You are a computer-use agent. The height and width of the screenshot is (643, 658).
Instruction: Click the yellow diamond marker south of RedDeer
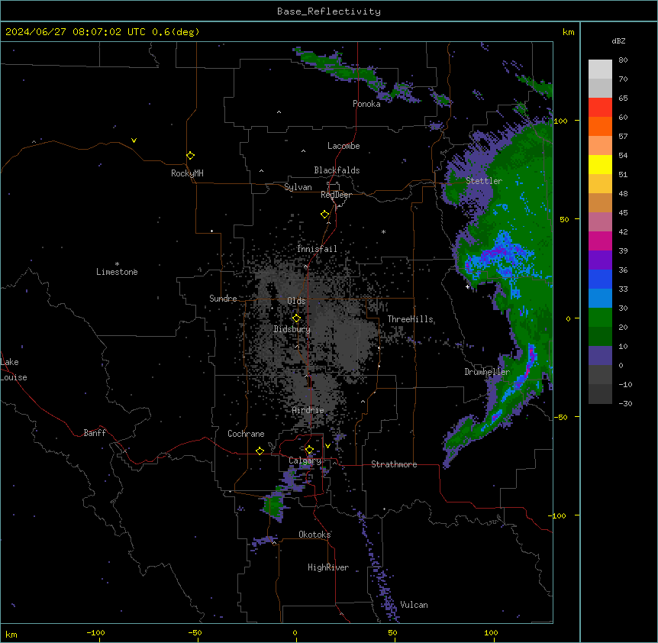[325, 215]
